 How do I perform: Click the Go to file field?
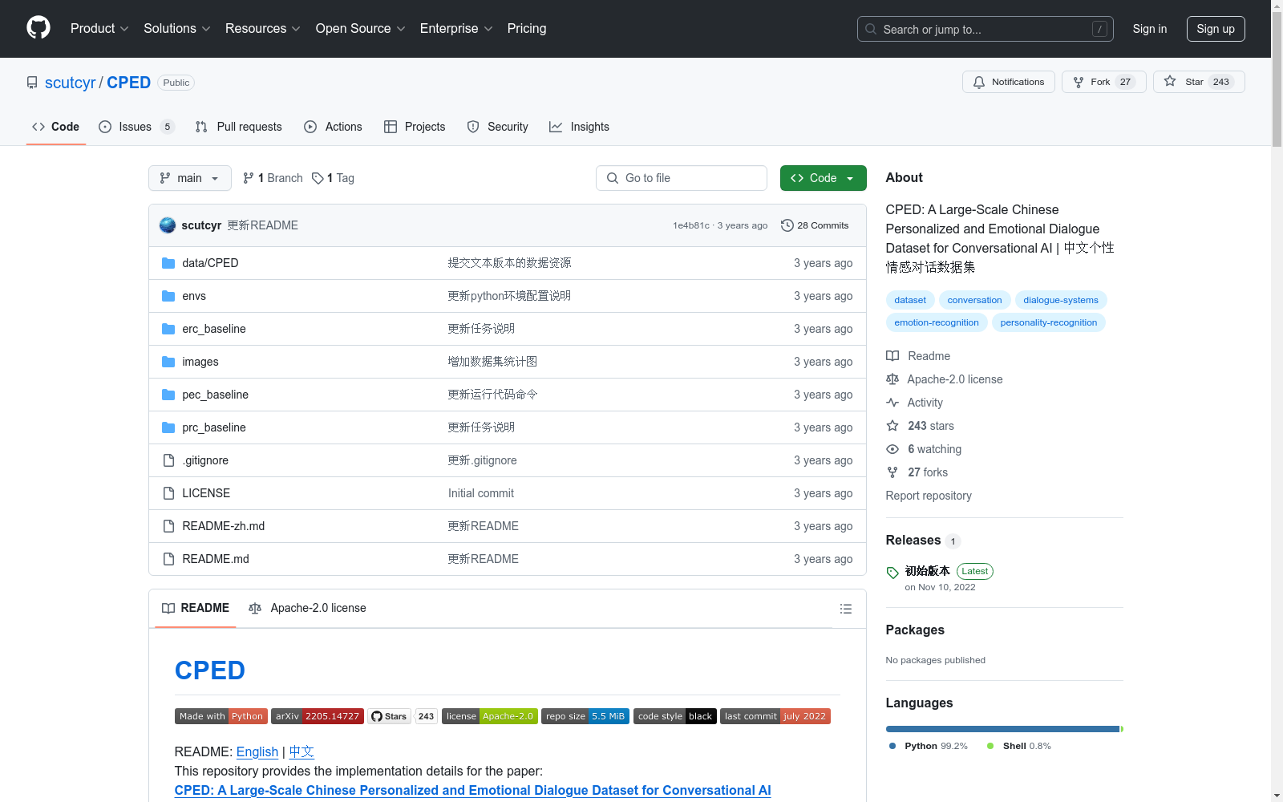[682, 178]
